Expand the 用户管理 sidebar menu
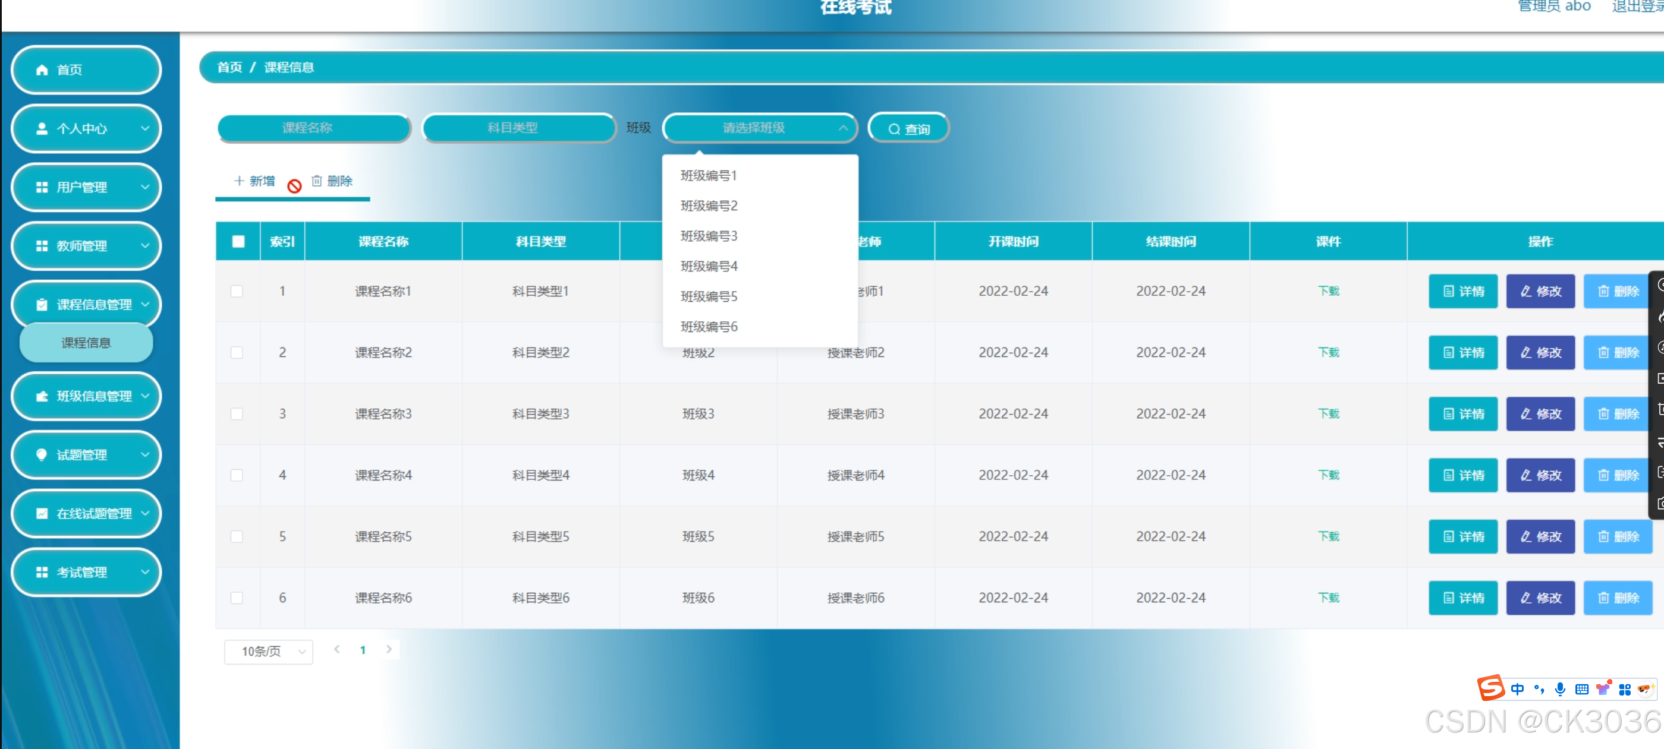 [x=86, y=187]
